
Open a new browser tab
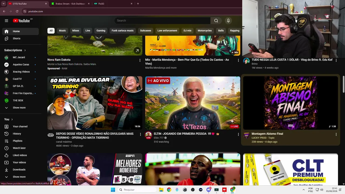138,4
